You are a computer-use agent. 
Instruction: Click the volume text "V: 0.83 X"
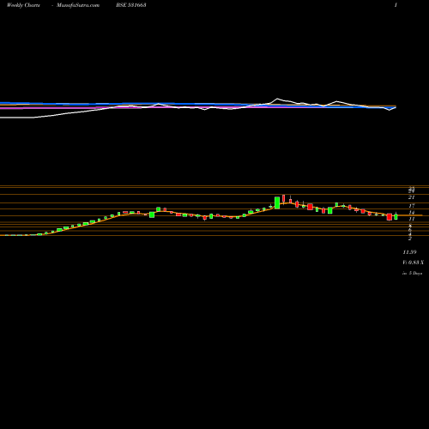click(413, 263)
